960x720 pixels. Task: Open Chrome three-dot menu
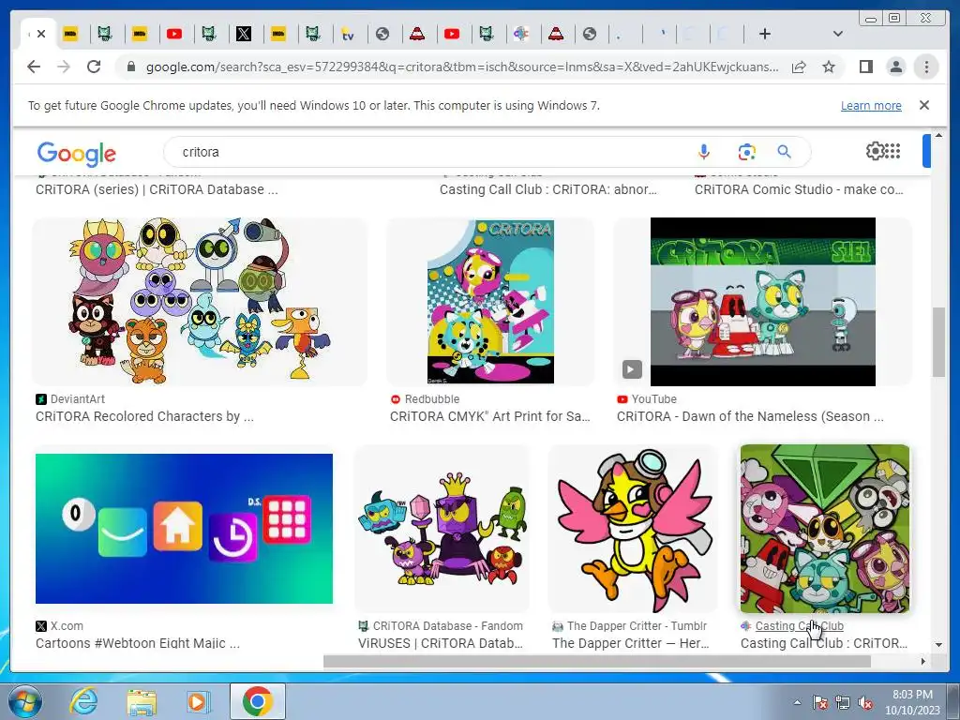(926, 67)
